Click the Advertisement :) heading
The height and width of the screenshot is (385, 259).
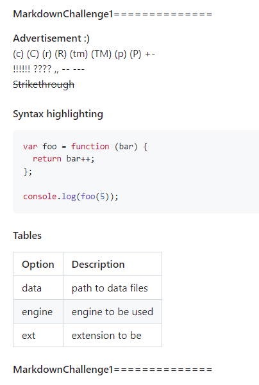click(51, 38)
